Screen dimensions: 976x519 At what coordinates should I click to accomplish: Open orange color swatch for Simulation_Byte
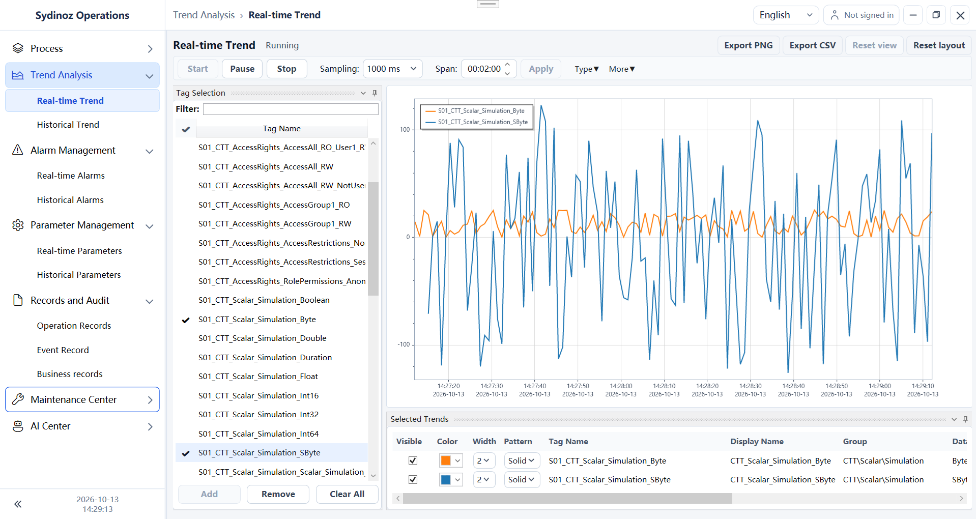coord(450,460)
